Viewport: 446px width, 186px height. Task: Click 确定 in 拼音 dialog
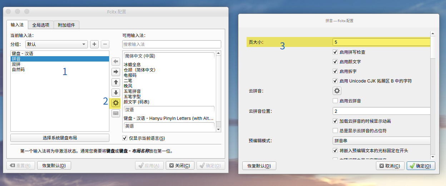[x=421, y=166]
